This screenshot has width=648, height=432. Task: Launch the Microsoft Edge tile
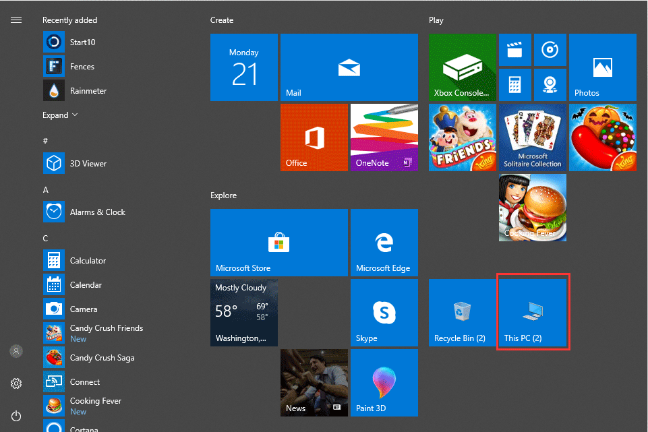pyautogui.click(x=384, y=243)
